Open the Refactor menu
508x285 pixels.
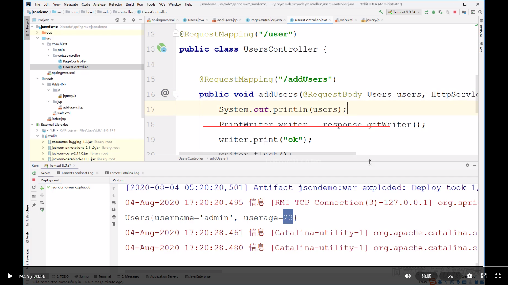(x=116, y=4)
